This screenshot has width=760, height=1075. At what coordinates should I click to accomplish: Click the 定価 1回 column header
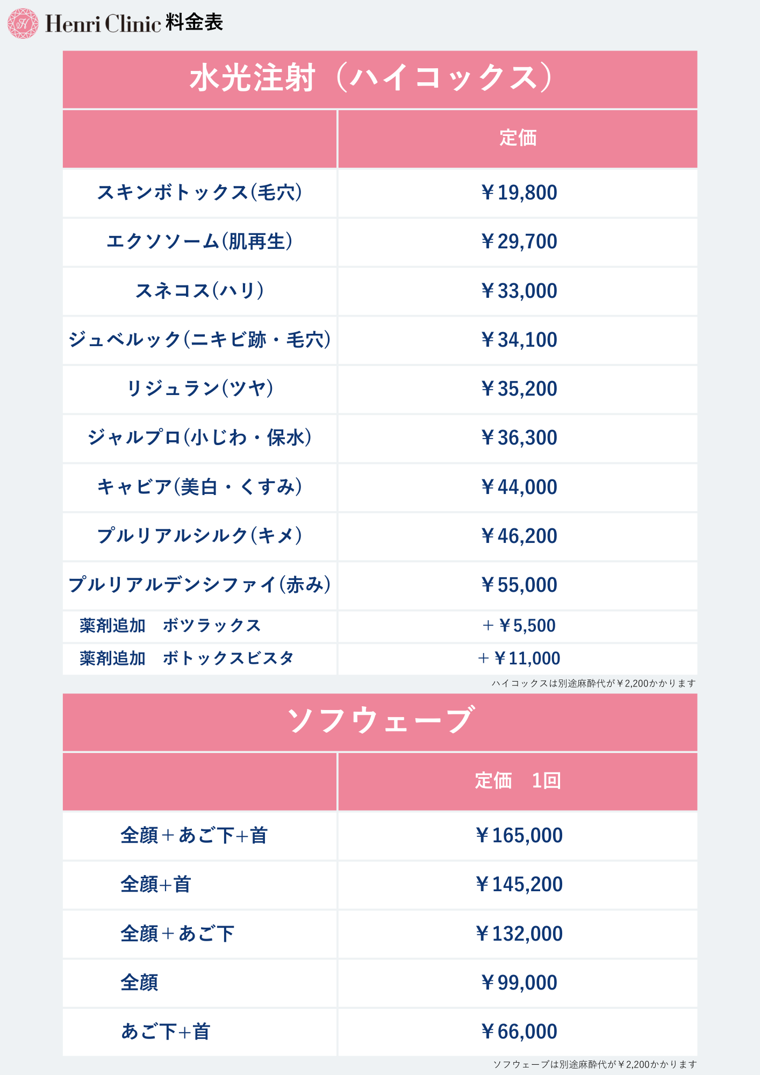pyautogui.click(x=518, y=781)
